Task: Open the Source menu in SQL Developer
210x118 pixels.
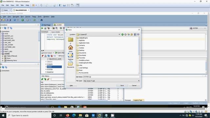Action: point(28,17)
